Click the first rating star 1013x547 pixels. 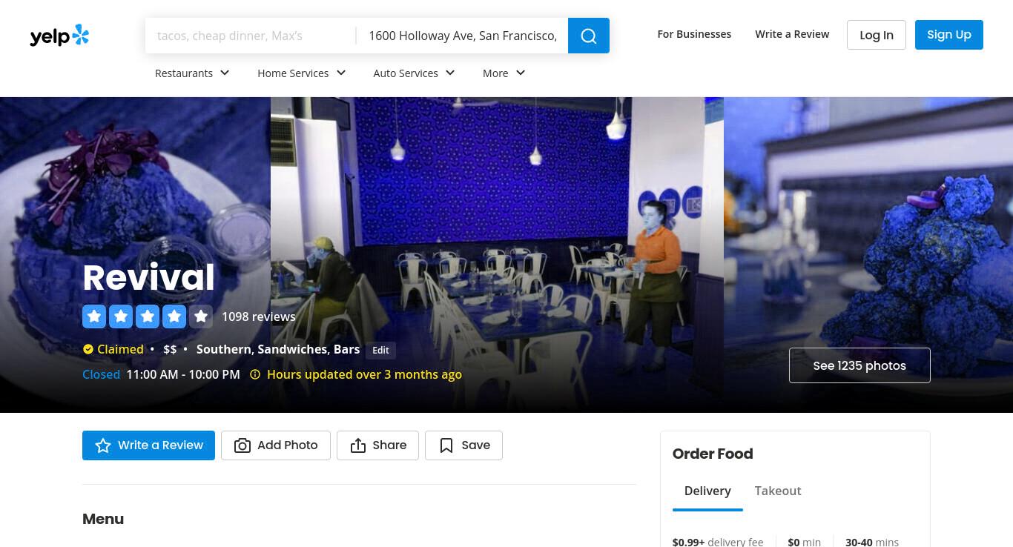(94, 316)
